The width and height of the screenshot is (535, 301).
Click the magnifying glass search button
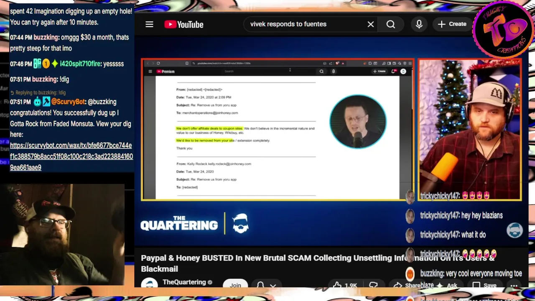[x=391, y=24]
